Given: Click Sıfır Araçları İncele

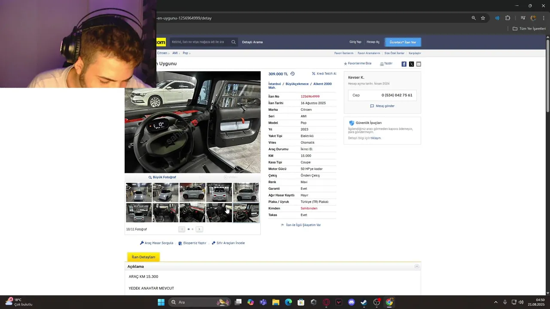Looking at the screenshot, I should 228,243.
